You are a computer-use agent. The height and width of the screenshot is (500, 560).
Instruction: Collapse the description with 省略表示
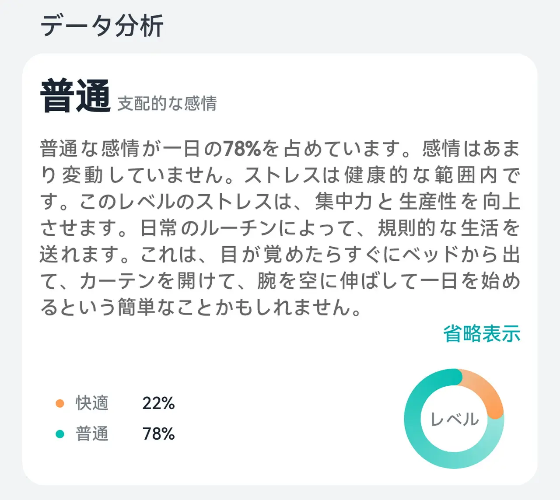(482, 334)
